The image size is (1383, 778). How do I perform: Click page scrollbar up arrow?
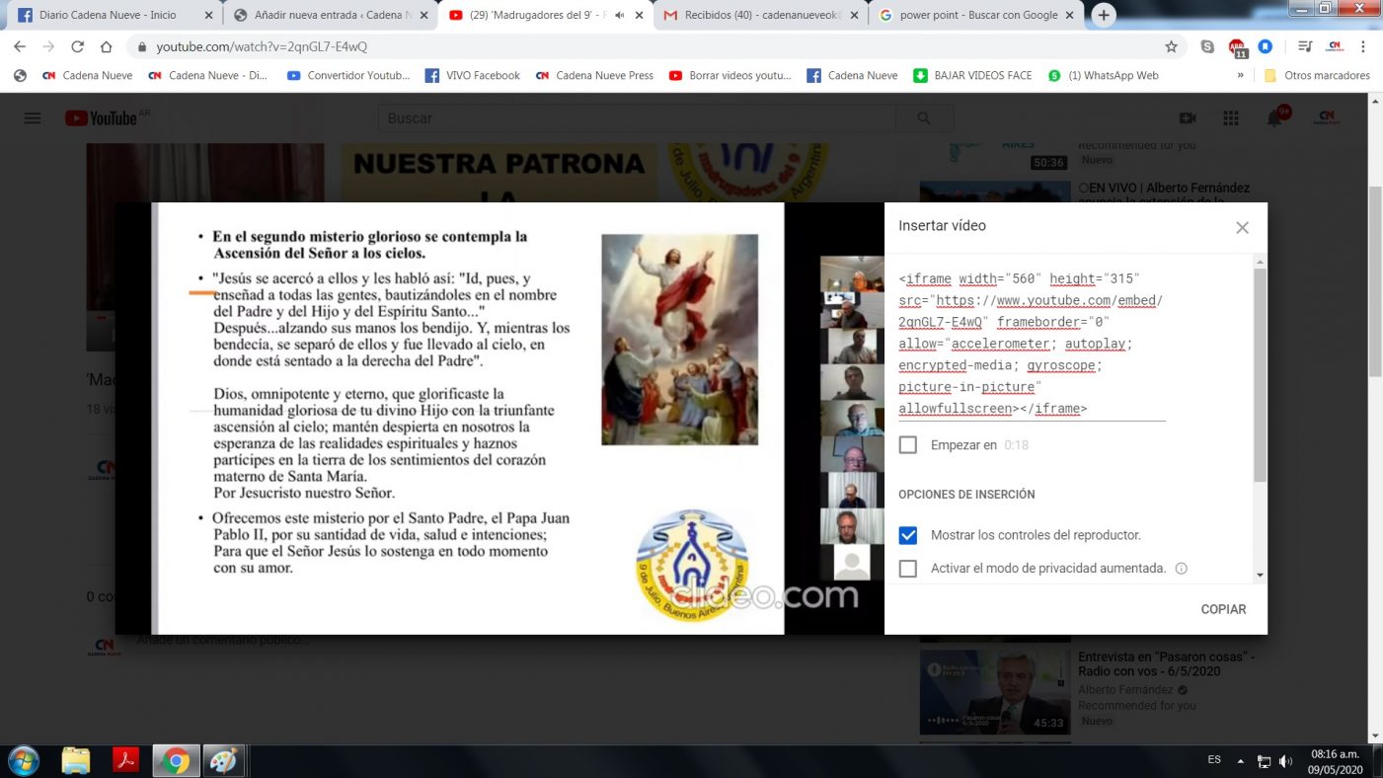1374,101
